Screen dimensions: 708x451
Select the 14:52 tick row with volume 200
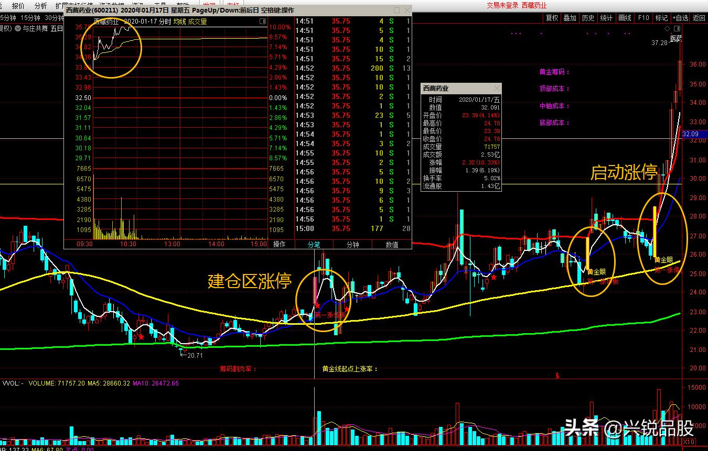pos(353,68)
